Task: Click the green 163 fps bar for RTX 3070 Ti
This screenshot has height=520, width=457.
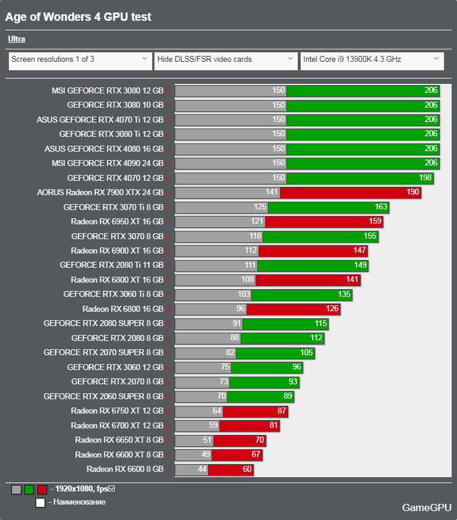Action: pyautogui.click(x=329, y=207)
